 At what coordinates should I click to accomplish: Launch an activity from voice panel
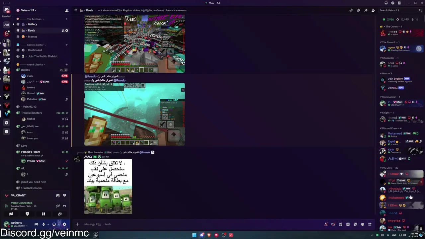point(43,214)
